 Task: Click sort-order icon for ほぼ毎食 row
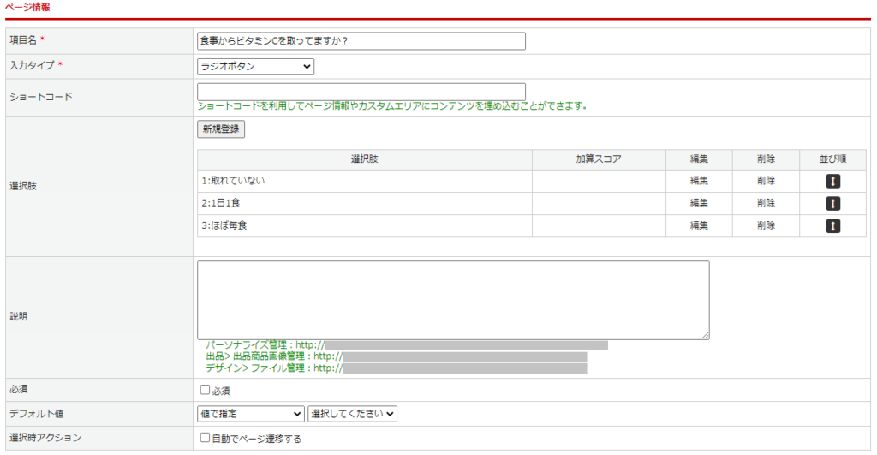click(x=832, y=225)
